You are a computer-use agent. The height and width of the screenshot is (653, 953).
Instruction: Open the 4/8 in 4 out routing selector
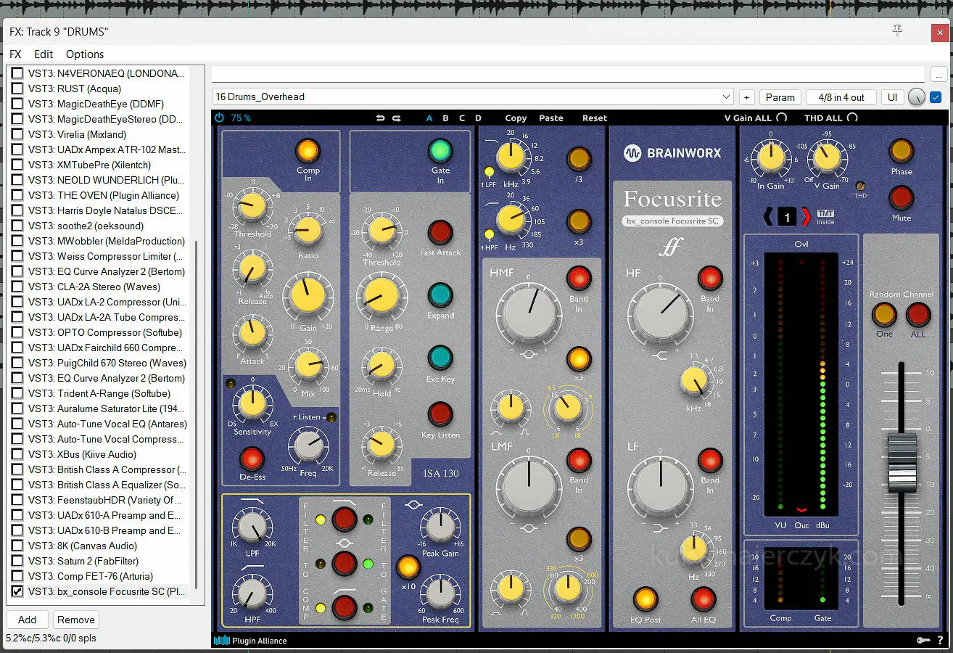pyautogui.click(x=841, y=97)
